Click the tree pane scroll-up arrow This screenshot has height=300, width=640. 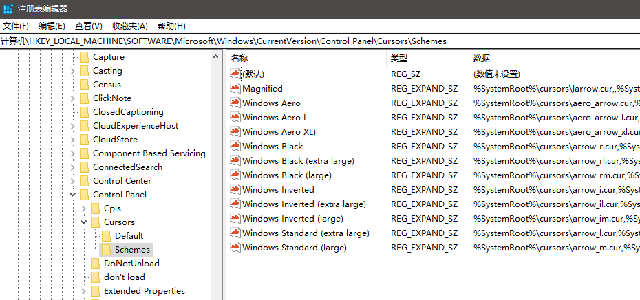click(x=216, y=57)
